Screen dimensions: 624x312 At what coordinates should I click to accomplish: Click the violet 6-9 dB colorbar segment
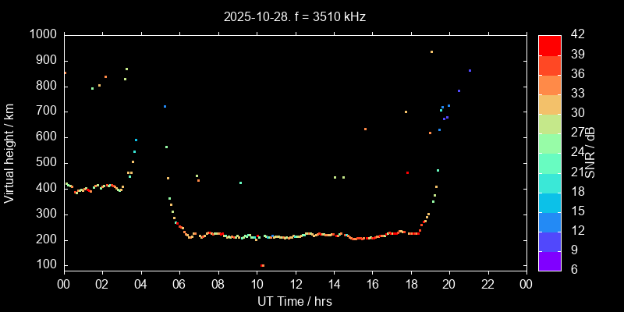click(x=549, y=261)
